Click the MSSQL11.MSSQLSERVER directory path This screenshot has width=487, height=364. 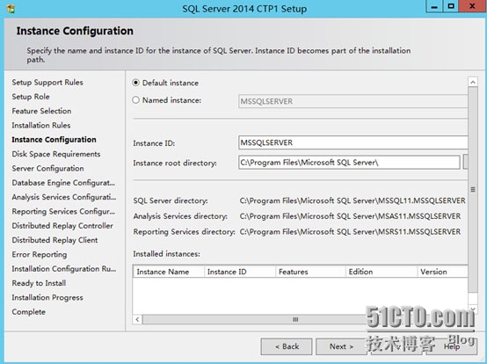coord(353,200)
